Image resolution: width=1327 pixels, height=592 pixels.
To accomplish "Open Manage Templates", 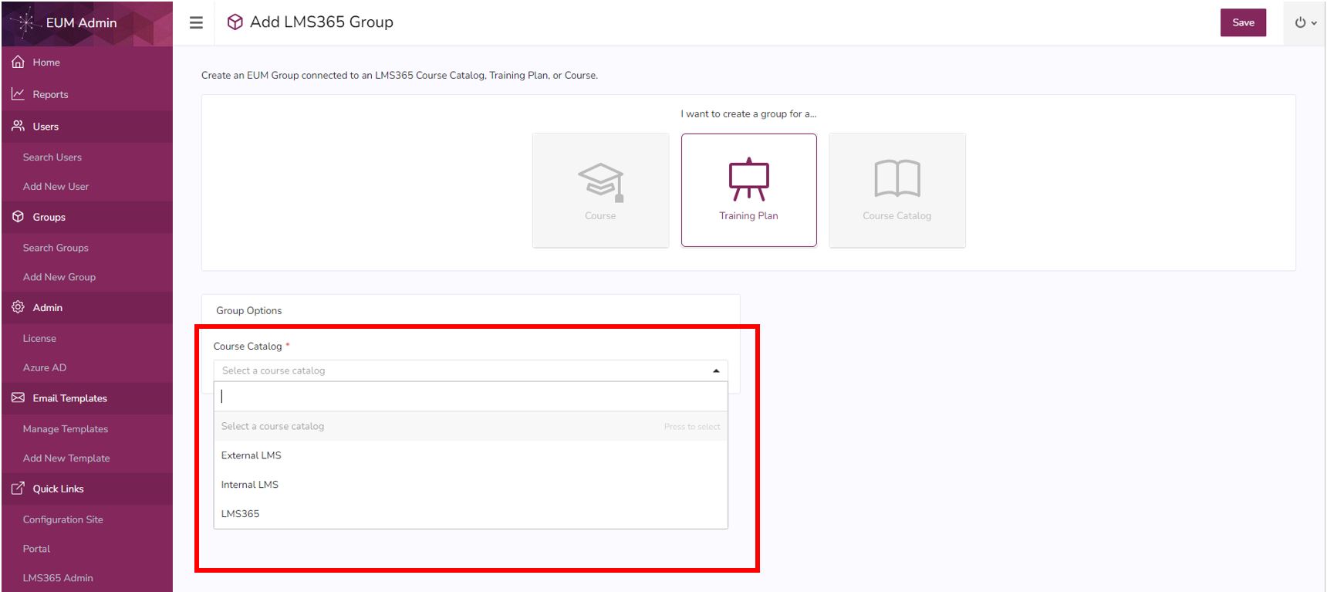I will tap(66, 429).
